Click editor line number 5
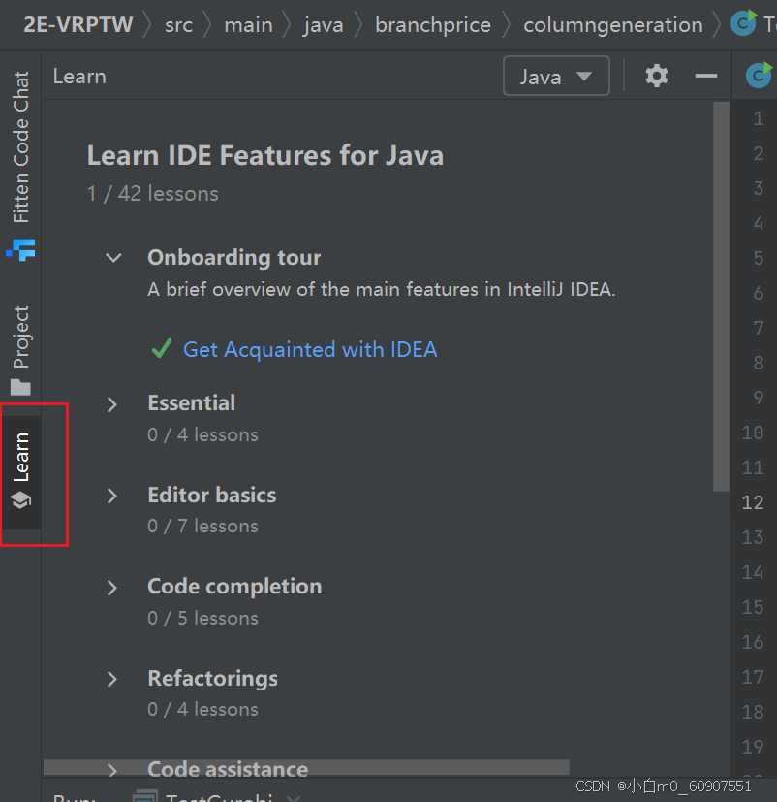The image size is (777, 802). point(759,258)
